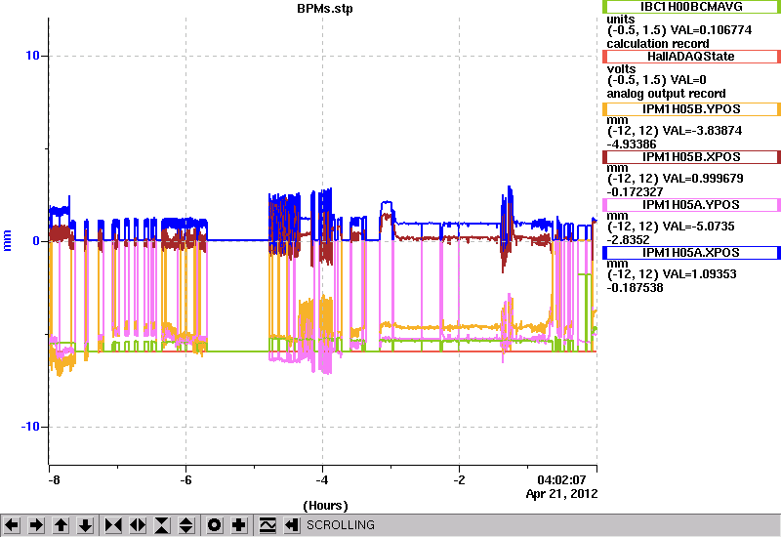
Task: Pan the plot down with the down arrow
Action: (86, 525)
